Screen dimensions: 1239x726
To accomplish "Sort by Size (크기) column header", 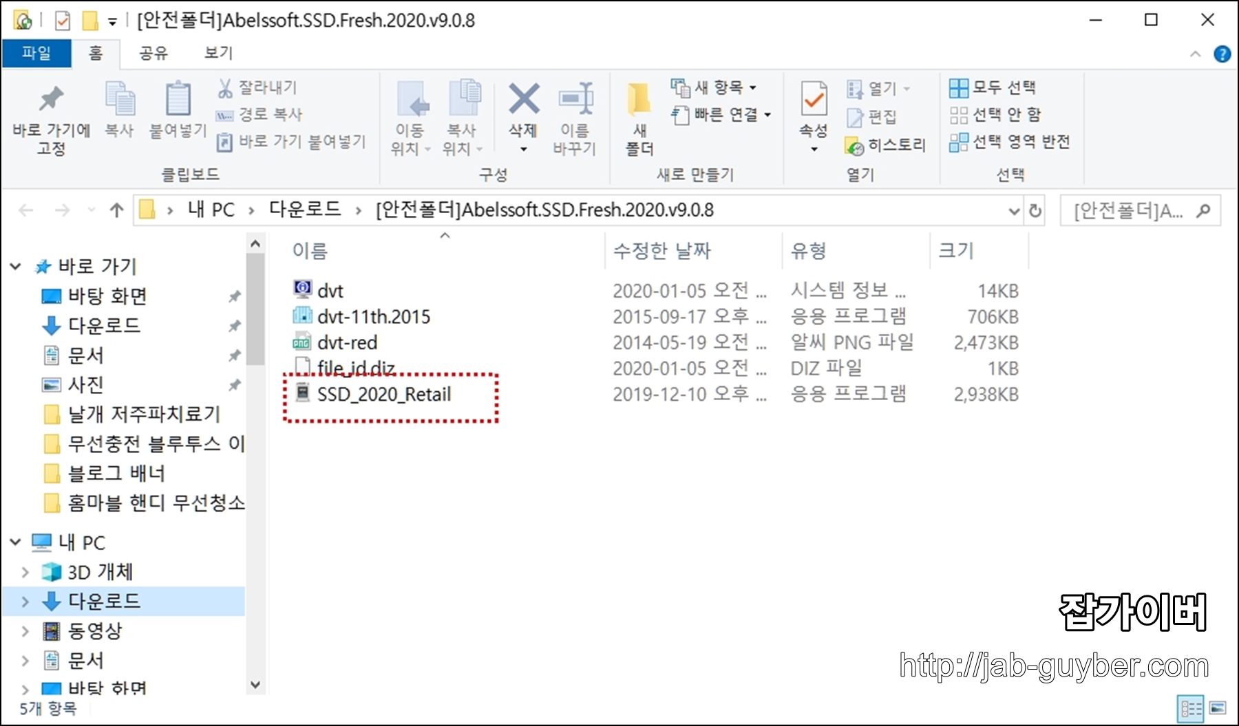I will [x=979, y=250].
